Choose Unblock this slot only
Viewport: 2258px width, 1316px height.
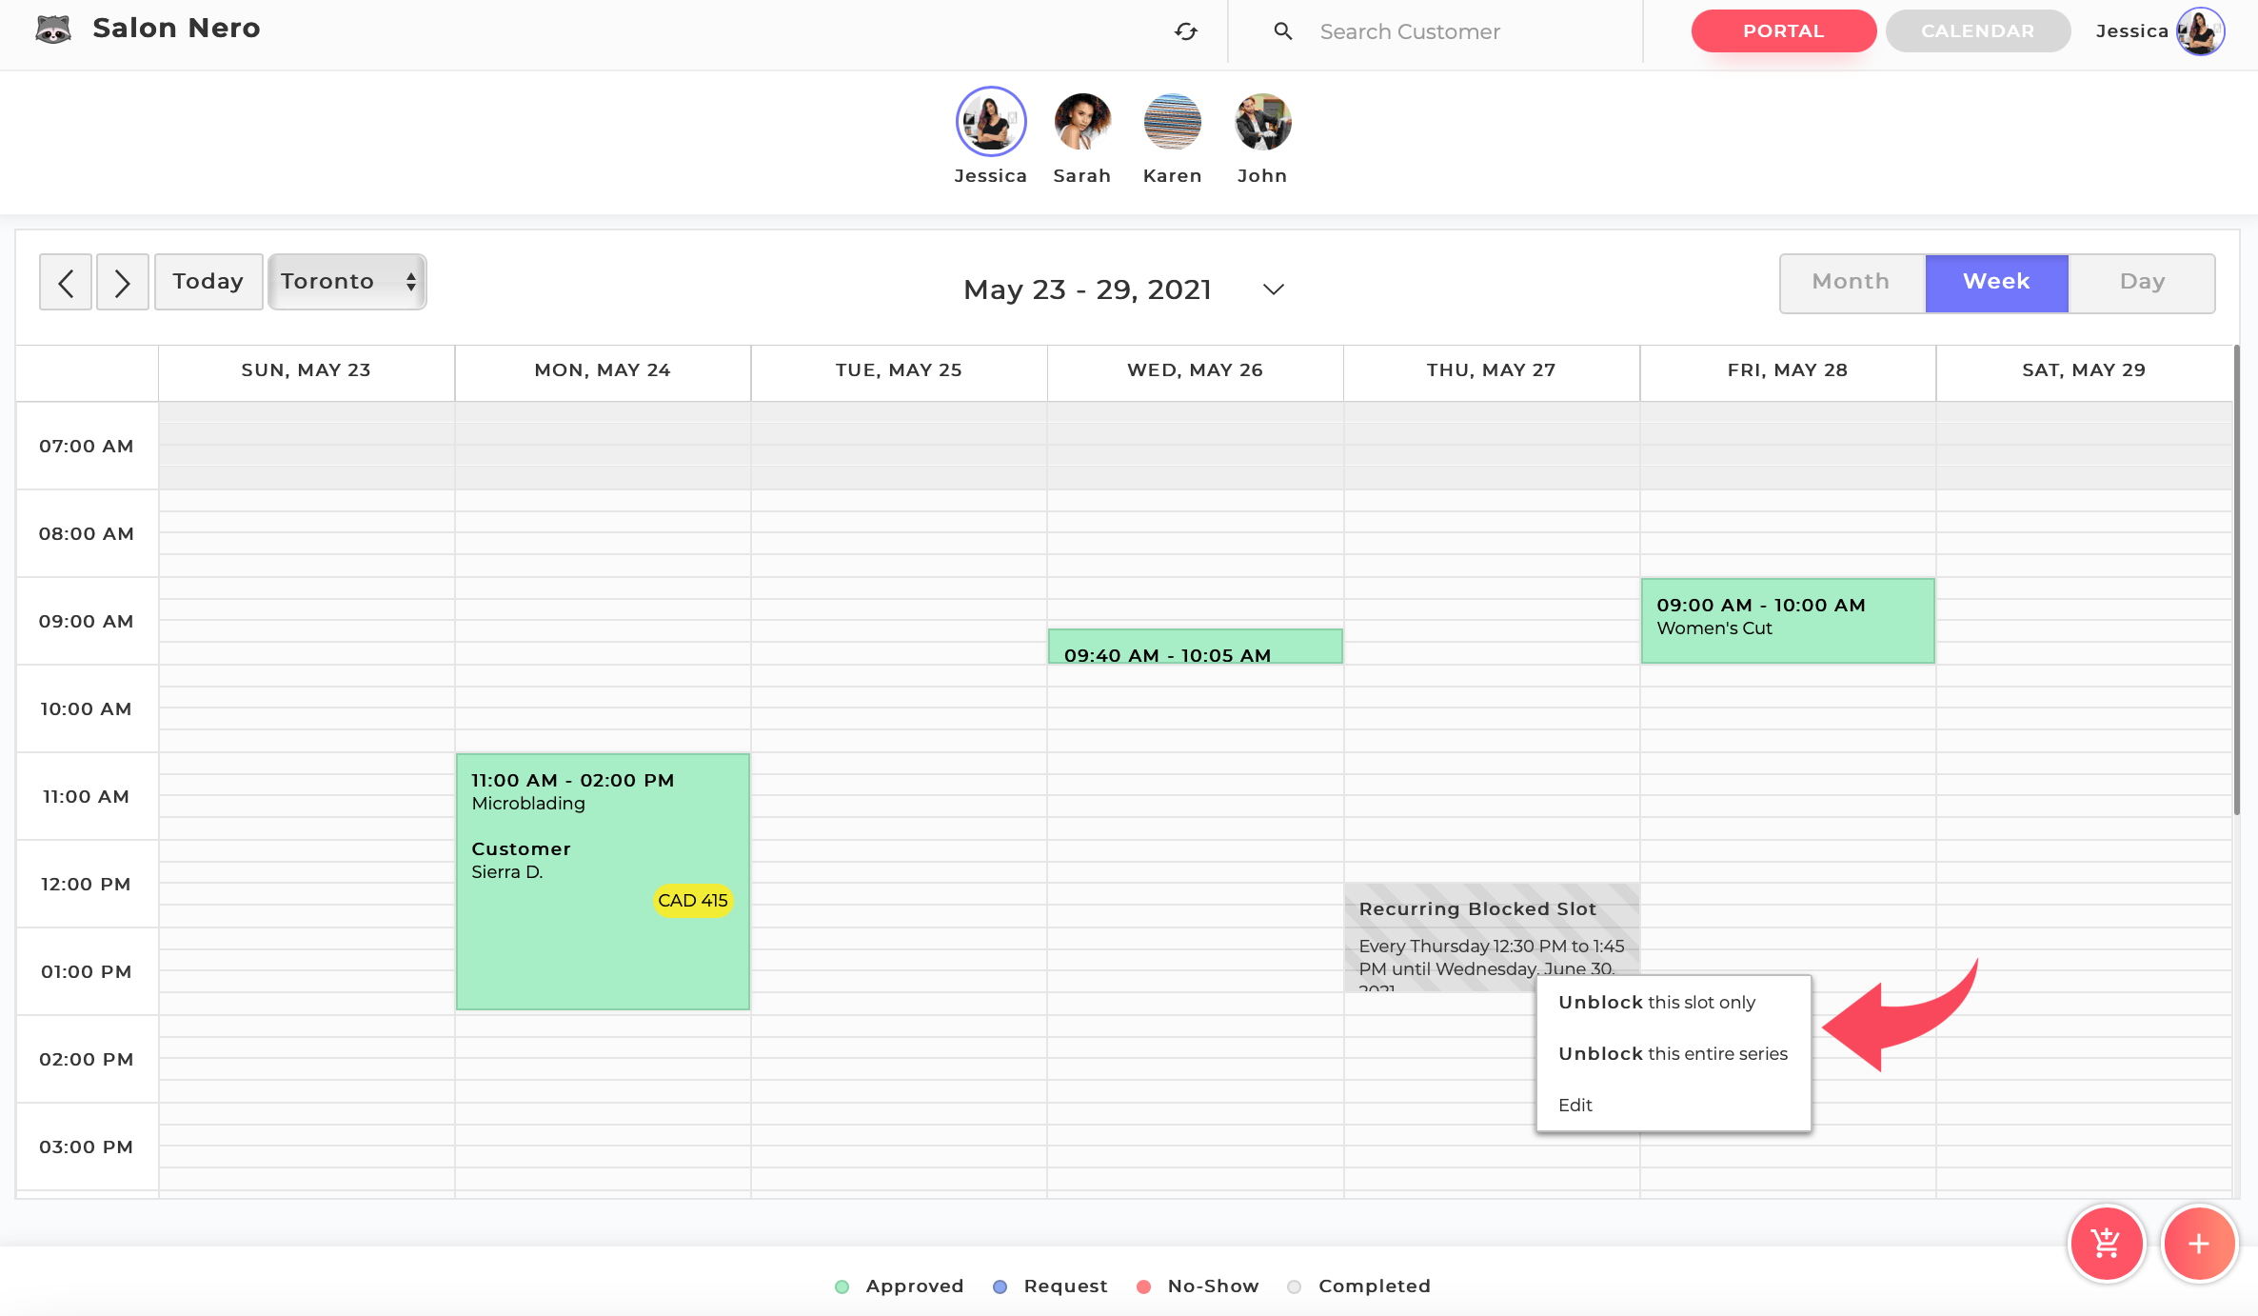tap(1656, 1002)
